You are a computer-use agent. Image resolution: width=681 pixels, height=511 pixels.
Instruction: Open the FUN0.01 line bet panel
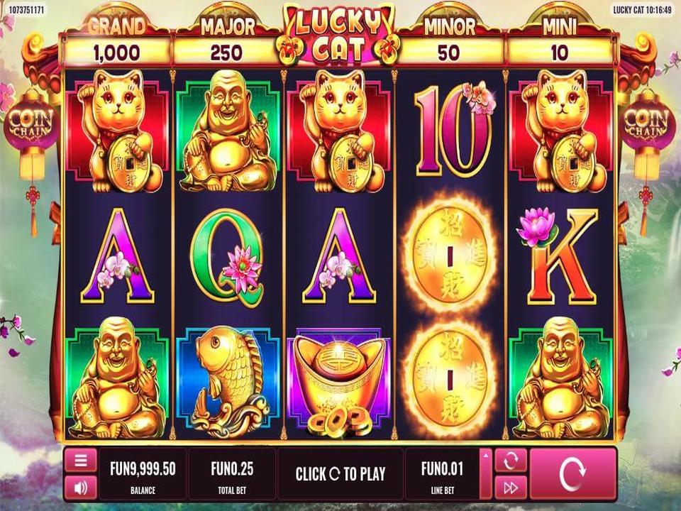(442, 474)
